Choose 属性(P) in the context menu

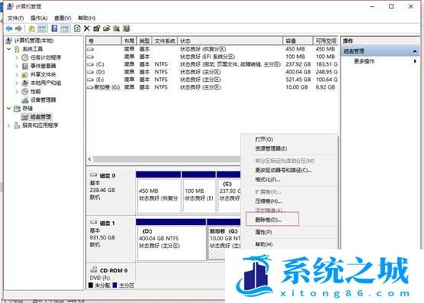(263, 232)
